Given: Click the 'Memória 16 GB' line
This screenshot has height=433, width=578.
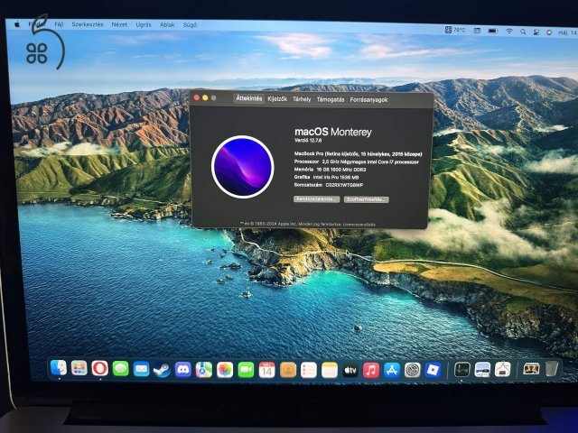Looking at the screenshot, I should [x=330, y=170].
